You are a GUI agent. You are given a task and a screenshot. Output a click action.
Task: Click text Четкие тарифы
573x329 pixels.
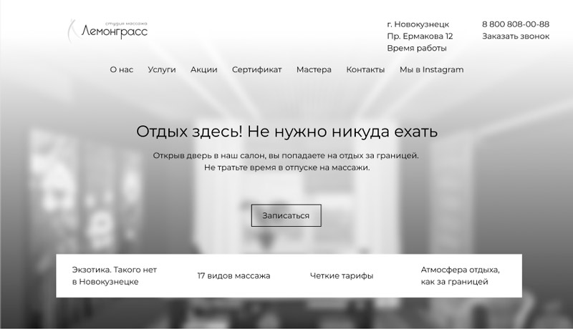coord(342,276)
